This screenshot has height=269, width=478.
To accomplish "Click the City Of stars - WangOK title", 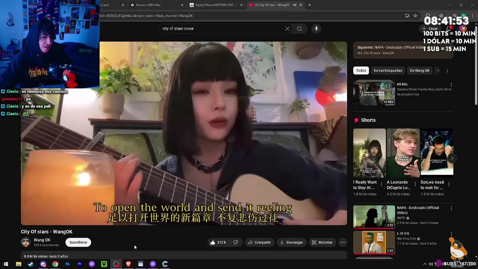I will (x=47, y=232).
